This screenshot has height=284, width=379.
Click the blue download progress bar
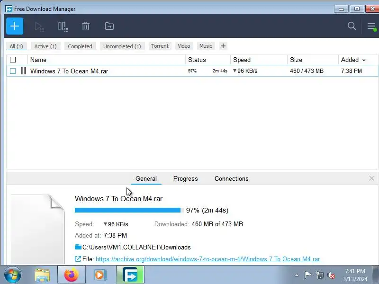pyautogui.click(x=129, y=210)
